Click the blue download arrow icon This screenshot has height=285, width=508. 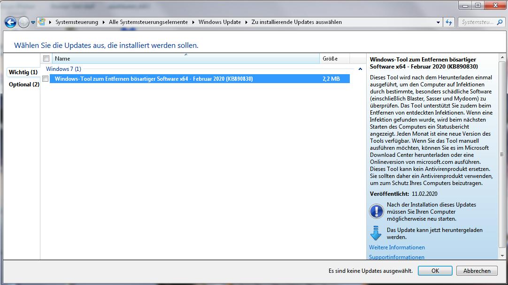tap(376, 233)
